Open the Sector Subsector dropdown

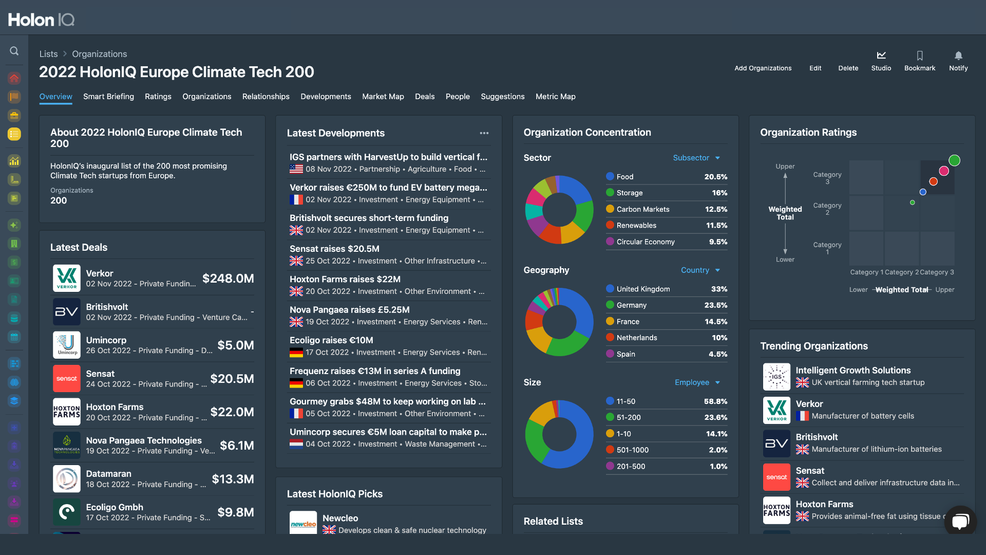[x=697, y=158]
